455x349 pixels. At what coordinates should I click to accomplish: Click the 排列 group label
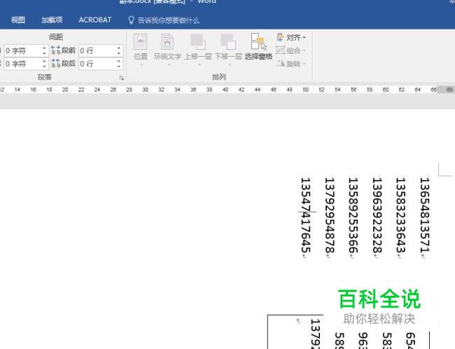point(219,77)
